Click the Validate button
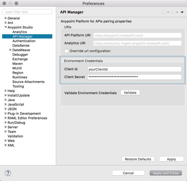The height and width of the screenshot is (181, 187). [130, 93]
